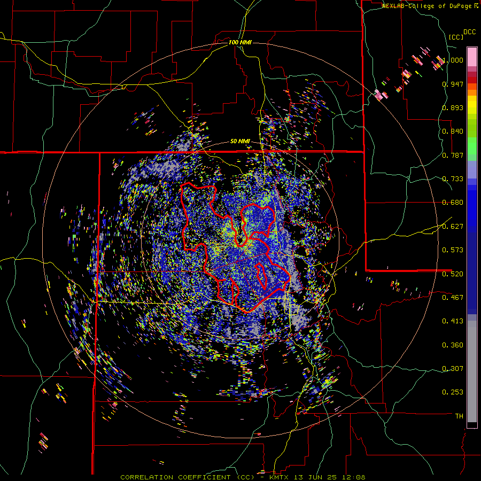
Task: Click the 0.467 legend value
Action: 453,298
